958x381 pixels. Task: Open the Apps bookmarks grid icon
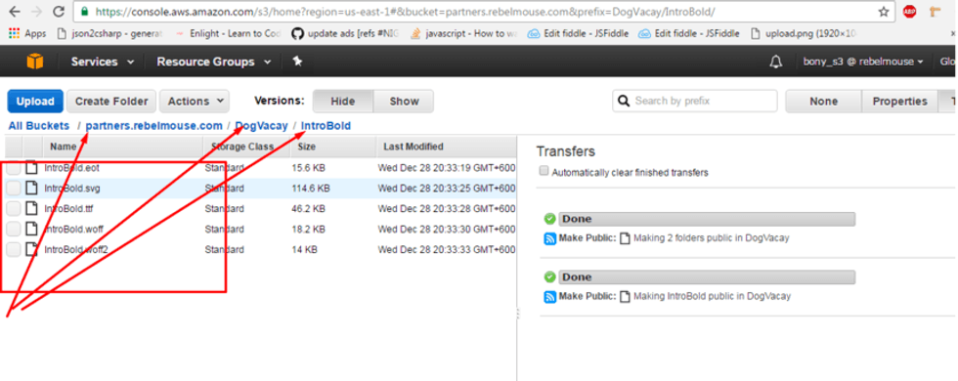14,33
